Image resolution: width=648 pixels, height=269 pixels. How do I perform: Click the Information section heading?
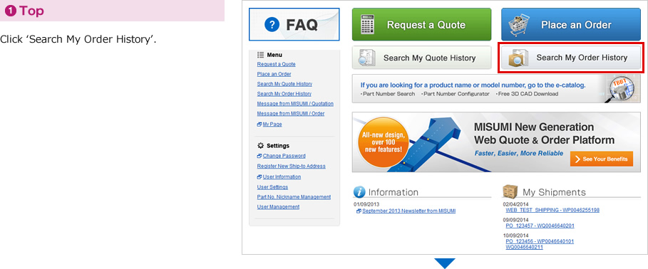[x=393, y=192]
